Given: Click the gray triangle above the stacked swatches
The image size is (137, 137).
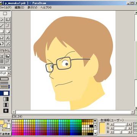Looking at the screenshot, I should click(9, 121).
